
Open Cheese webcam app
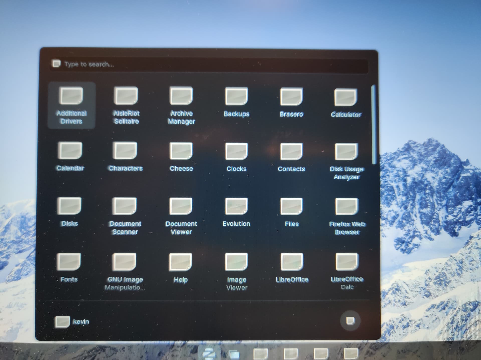181,157
